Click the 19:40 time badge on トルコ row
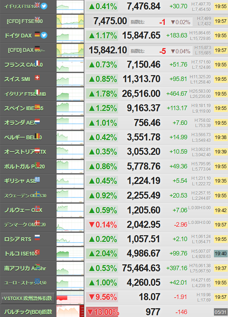Viewport: 228px width, 317px height. point(221,253)
